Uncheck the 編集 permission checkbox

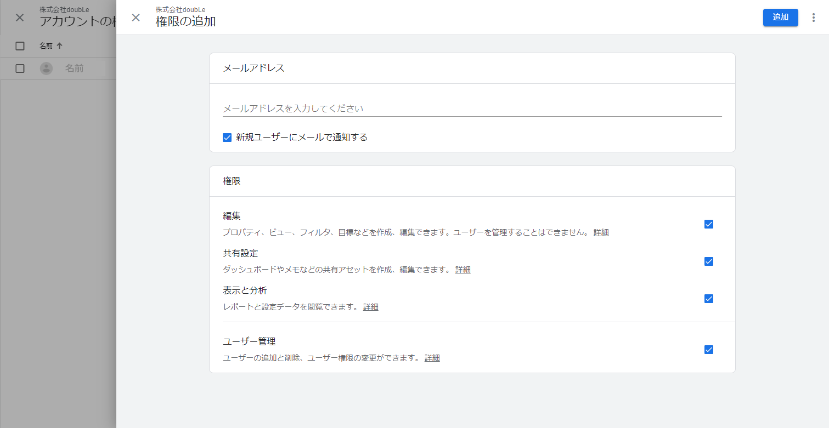click(x=708, y=224)
